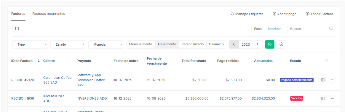Open side panel icon for RECIBO #2120
The height and width of the screenshot is (112, 345).
[323, 80]
